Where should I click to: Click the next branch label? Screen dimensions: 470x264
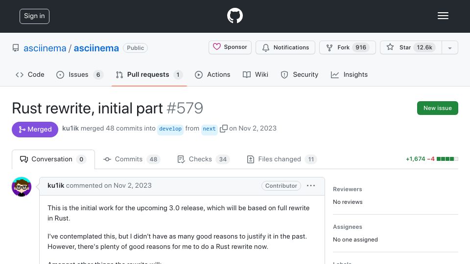point(209,129)
